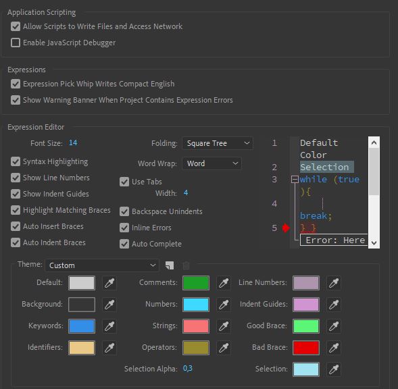398x389 pixels.
Task: Click the preview scrollbar down arrow
Action: [x=374, y=243]
